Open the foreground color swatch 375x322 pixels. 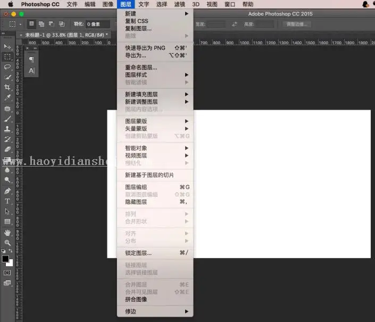[x=5, y=259]
